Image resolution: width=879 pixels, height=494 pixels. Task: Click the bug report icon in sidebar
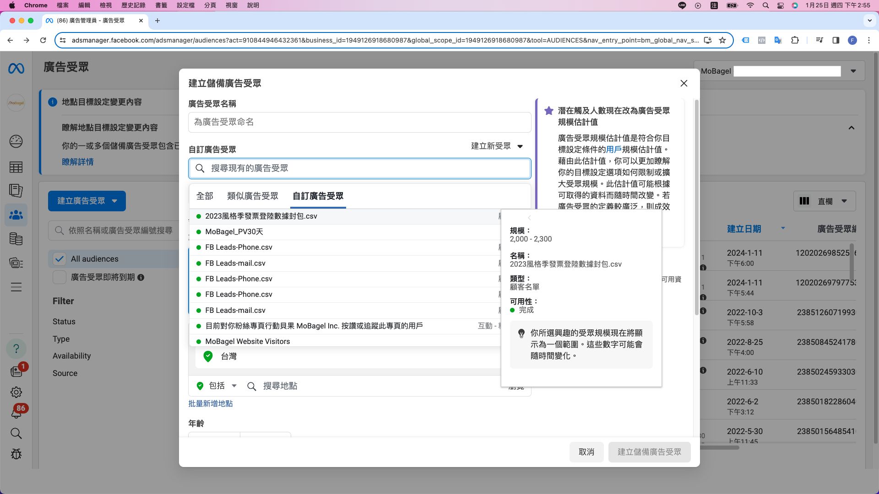click(16, 454)
